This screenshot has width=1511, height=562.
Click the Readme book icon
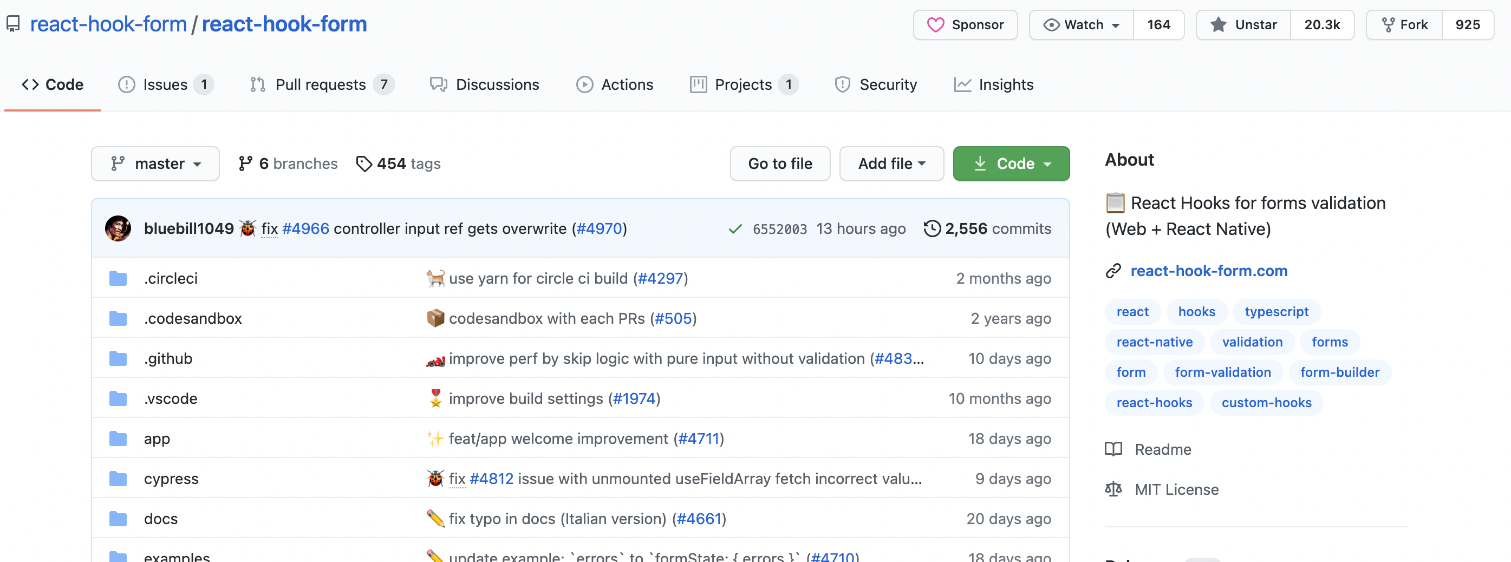coord(1113,449)
